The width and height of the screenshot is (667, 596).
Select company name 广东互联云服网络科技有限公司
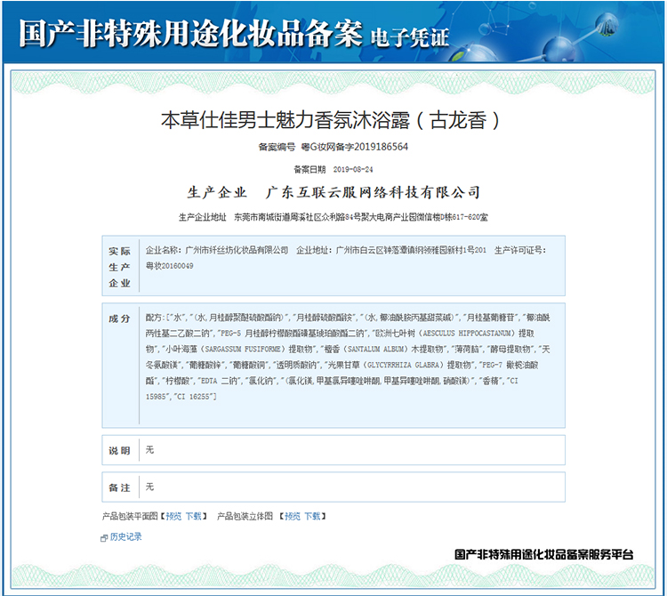[373, 192]
